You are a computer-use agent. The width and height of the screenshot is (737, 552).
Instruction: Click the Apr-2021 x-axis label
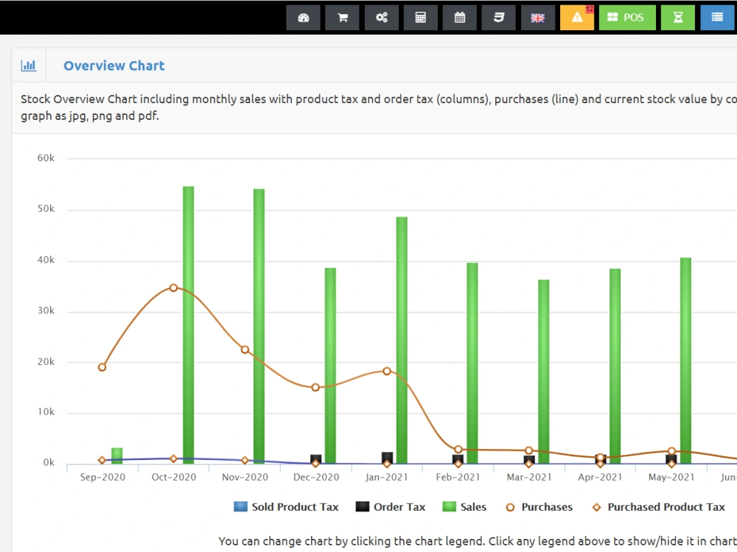tap(600, 478)
